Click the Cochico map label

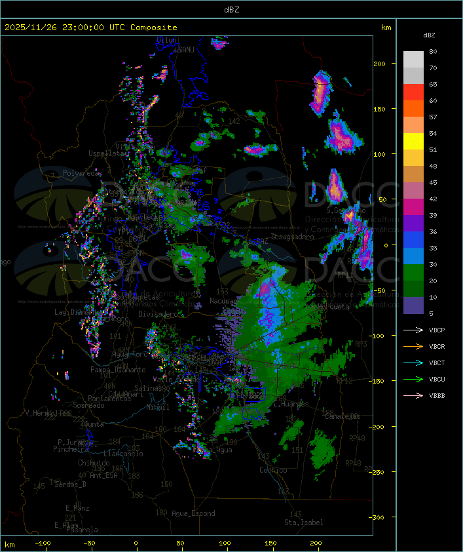(273, 470)
